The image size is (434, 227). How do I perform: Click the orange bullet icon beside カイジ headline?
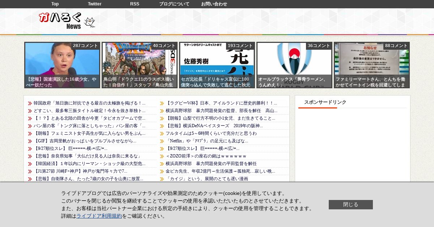point(162,179)
